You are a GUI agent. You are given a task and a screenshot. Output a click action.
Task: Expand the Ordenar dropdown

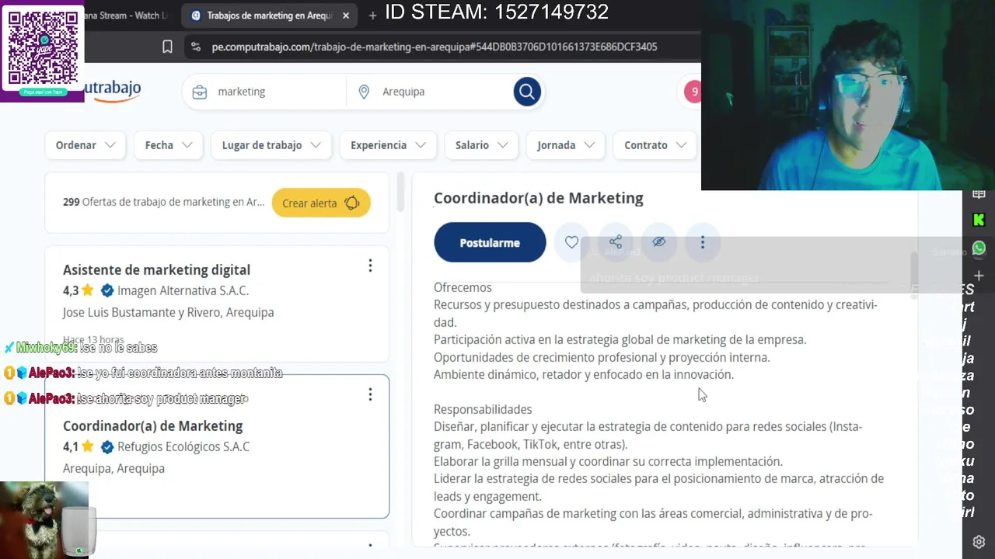tap(85, 145)
